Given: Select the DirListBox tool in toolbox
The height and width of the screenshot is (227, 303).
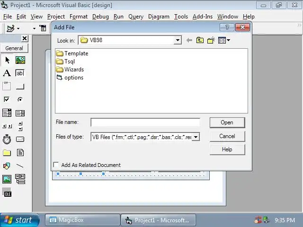Looking at the screenshot, I should tap(7, 153).
